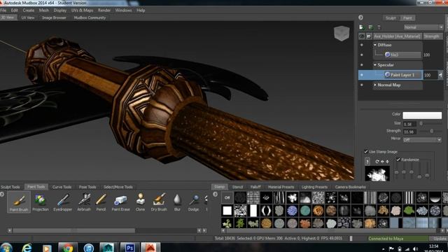Select the Projection tool
The image size is (448, 252).
click(x=41, y=202)
